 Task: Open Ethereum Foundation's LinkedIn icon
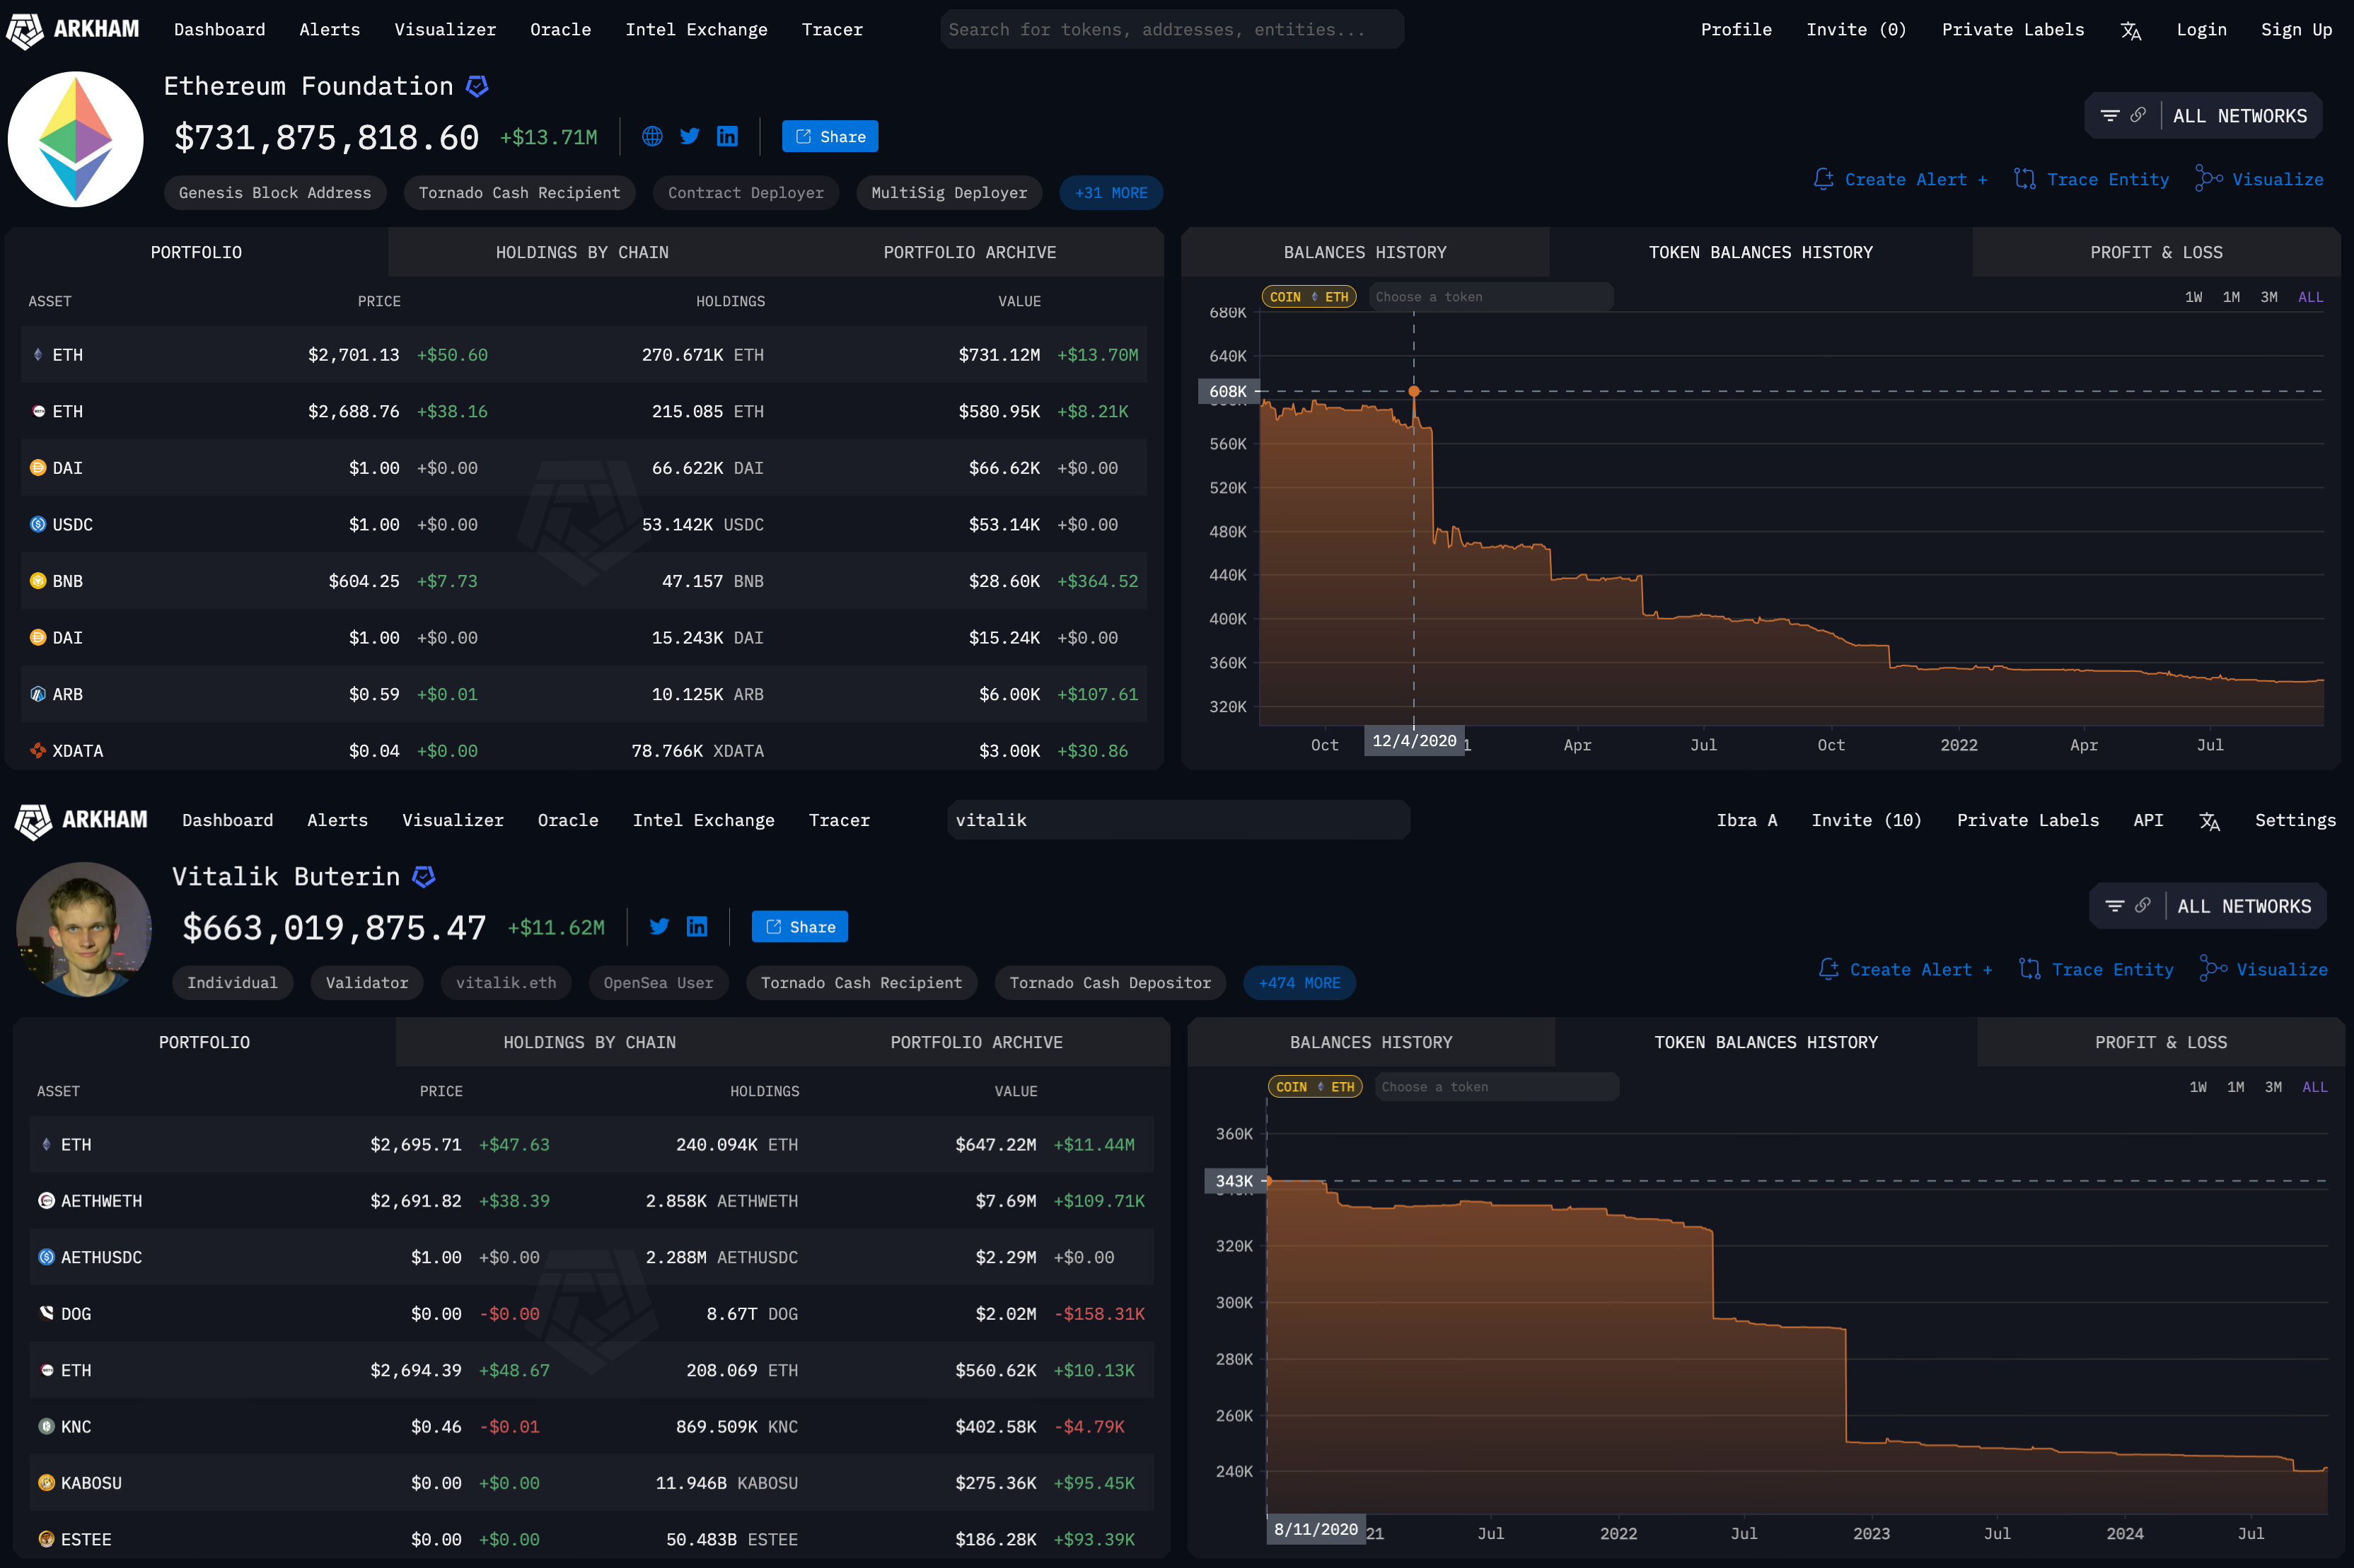[x=727, y=136]
